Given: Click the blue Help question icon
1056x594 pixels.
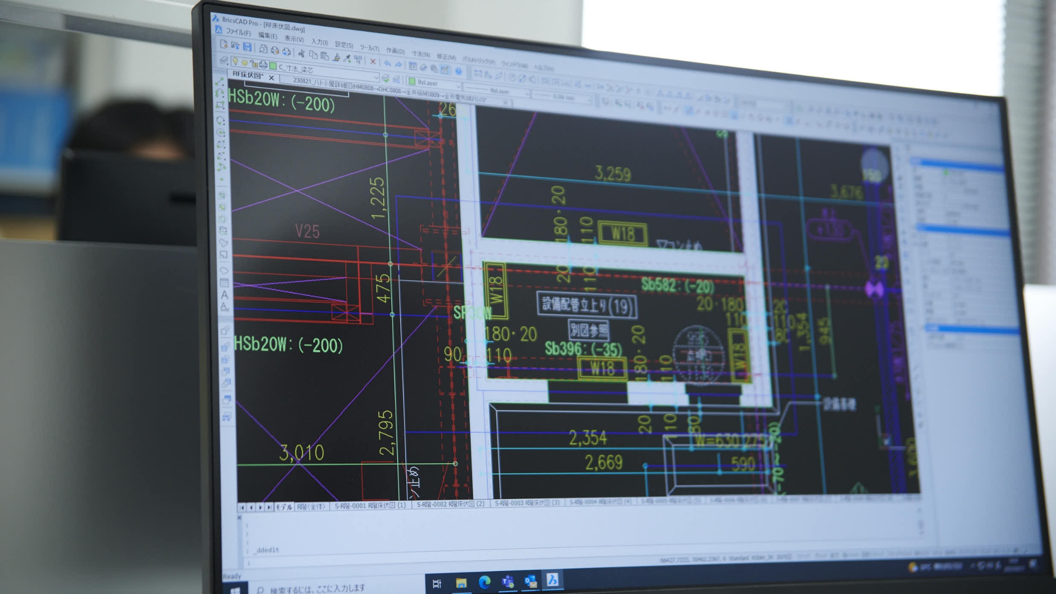Looking at the screenshot, I should [458, 70].
